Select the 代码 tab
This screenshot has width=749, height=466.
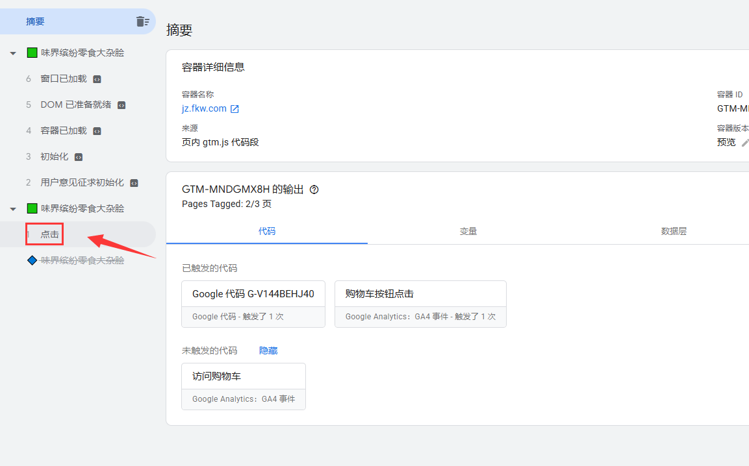tap(267, 231)
